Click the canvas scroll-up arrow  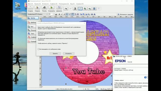click(133, 19)
